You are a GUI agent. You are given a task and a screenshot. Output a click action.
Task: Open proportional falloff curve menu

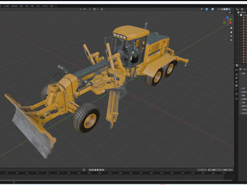[x=104, y=9]
